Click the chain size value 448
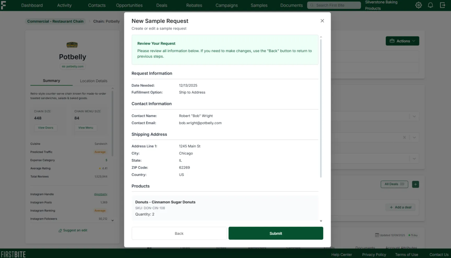The height and width of the screenshot is (258, 451). 38,118
